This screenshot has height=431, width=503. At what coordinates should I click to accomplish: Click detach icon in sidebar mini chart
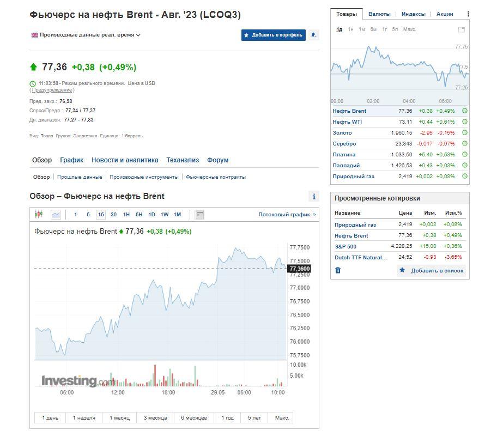pos(462,29)
